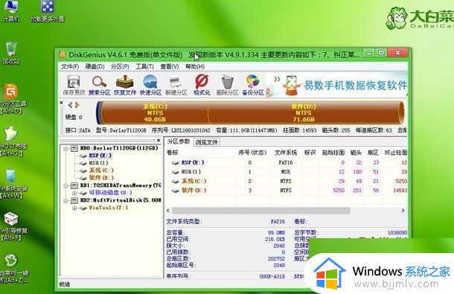The height and width of the screenshot is (294, 454).
Task: Select 可移动磁盘(U:) in tree
Action: tap(110, 193)
